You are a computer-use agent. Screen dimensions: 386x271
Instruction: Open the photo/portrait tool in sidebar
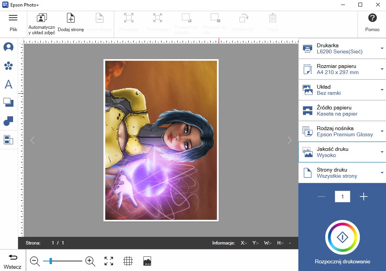click(x=8, y=47)
